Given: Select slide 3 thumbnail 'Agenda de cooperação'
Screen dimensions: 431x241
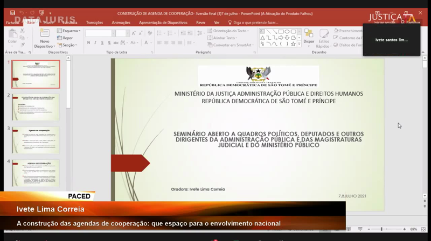Looking at the screenshot, I should (x=36, y=140).
